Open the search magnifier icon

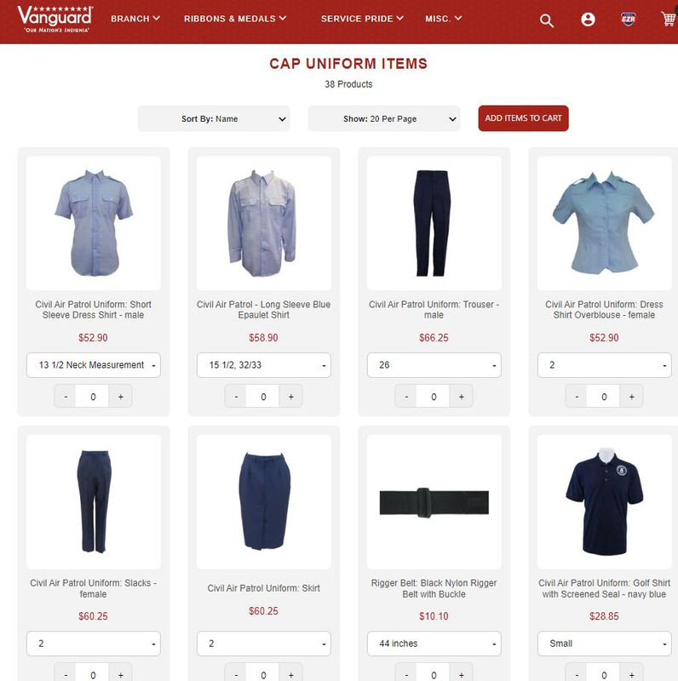coord(547,20)
